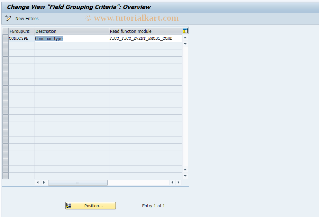This screenshot has height=217, width=319.
Task: Click left arrow of the left horizontal scrollbar
Action: (x=38, y=182)
